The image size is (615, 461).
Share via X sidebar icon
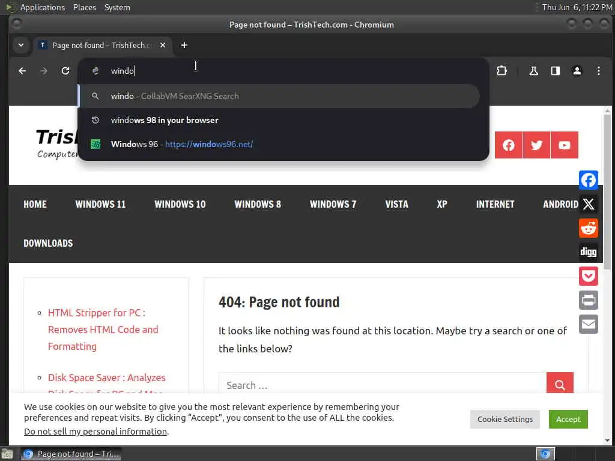(589, 204)
